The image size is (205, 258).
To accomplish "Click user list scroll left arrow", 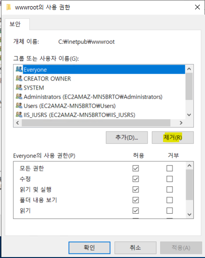I will pyautogui.click(x=17, y=123).
